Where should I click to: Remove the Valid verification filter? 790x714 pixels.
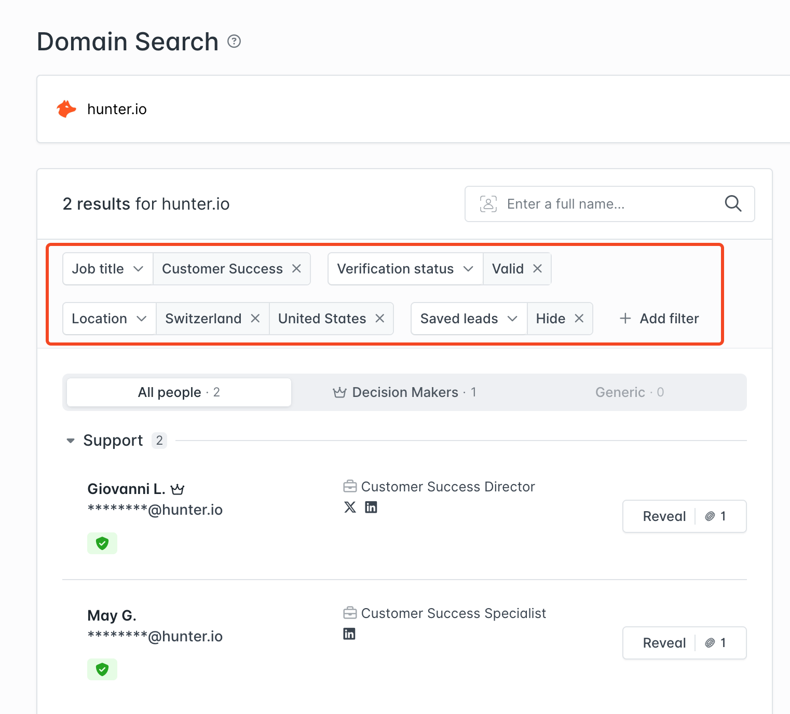pos(537,269)
